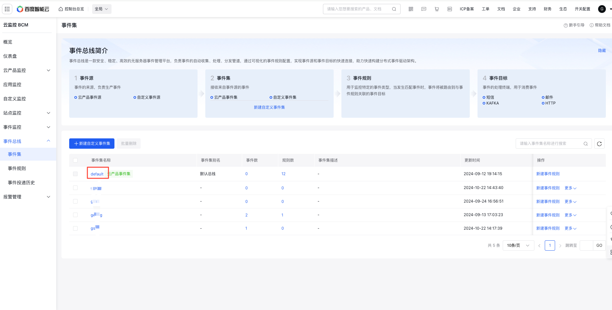Click magnifier icon in event set search

585,144
